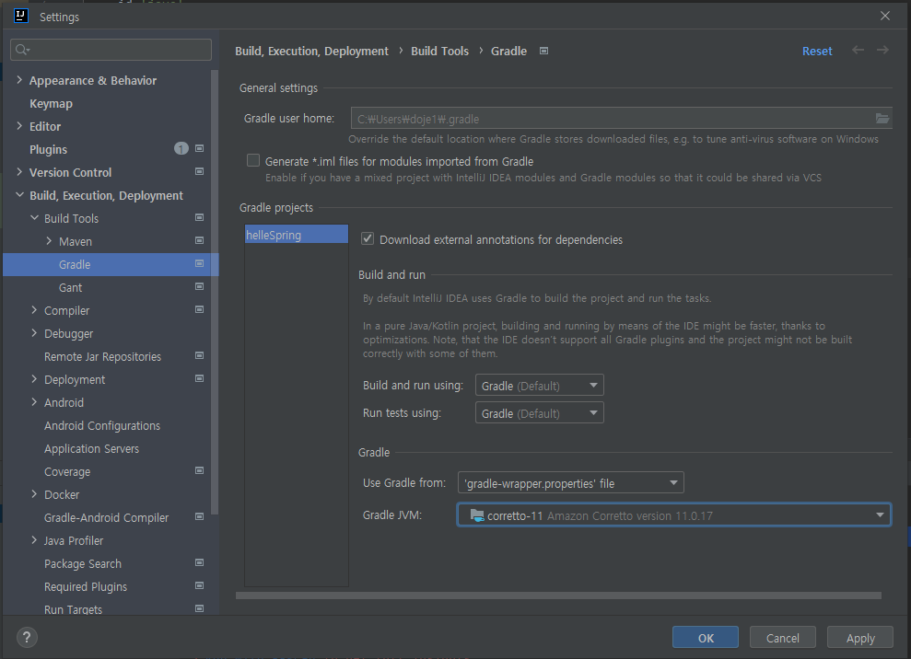This screenshot has width=911, height=659.
Task: Click Build, Execution, Deployment breadcrumb
Action: [x=311, y=52]
